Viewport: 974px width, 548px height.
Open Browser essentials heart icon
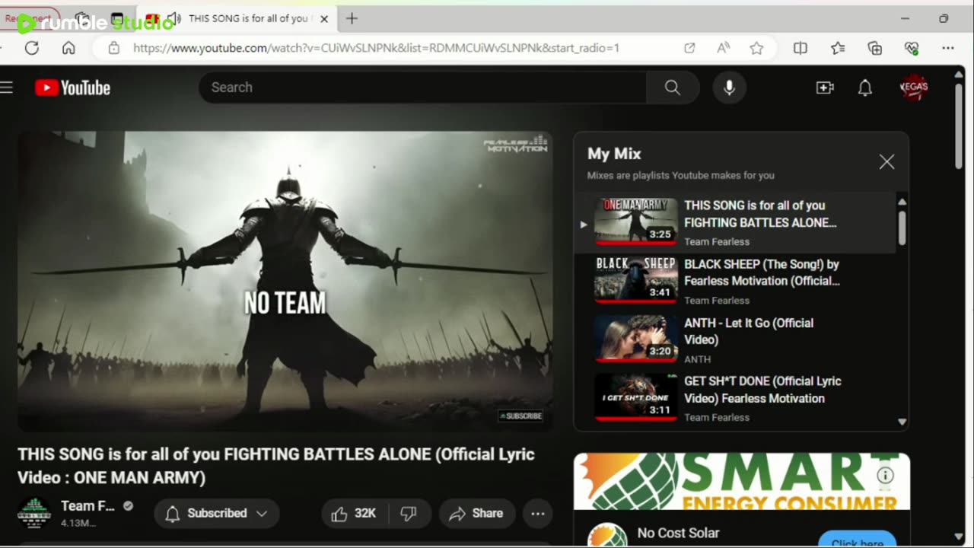coord(912,48)
